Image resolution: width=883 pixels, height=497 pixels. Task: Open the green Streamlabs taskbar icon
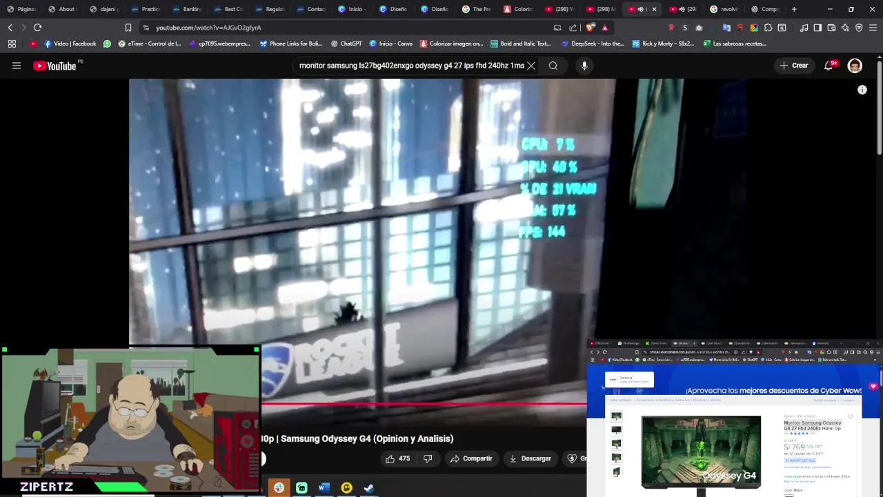301,488
